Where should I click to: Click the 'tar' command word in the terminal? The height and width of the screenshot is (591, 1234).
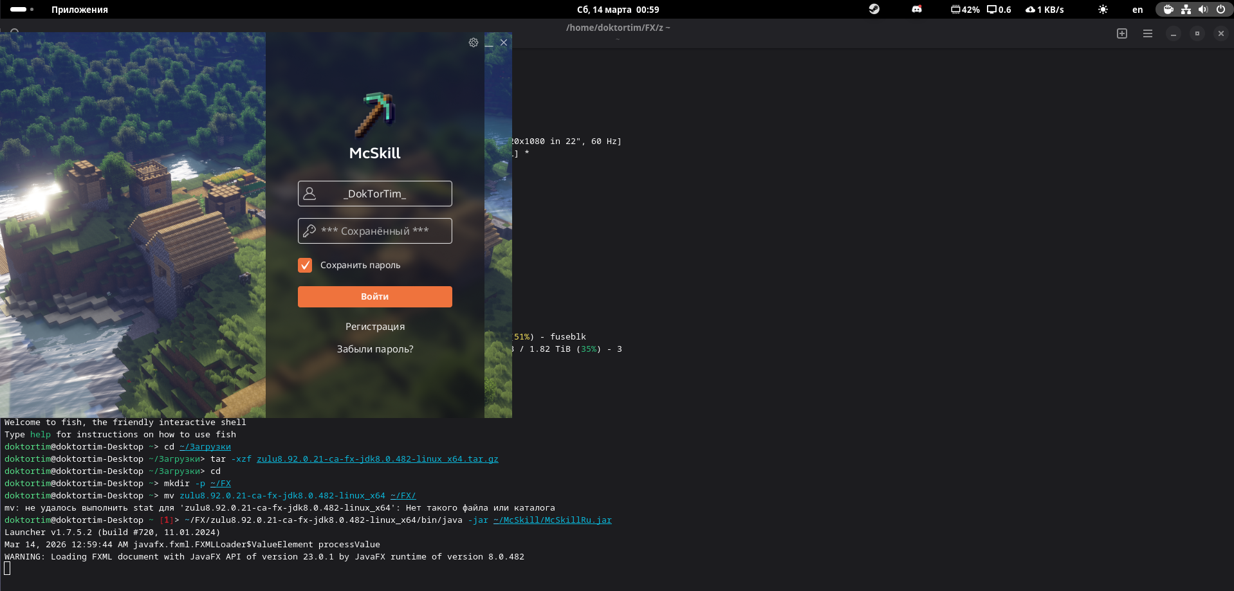pyautogui.click(x=218, y=459)
